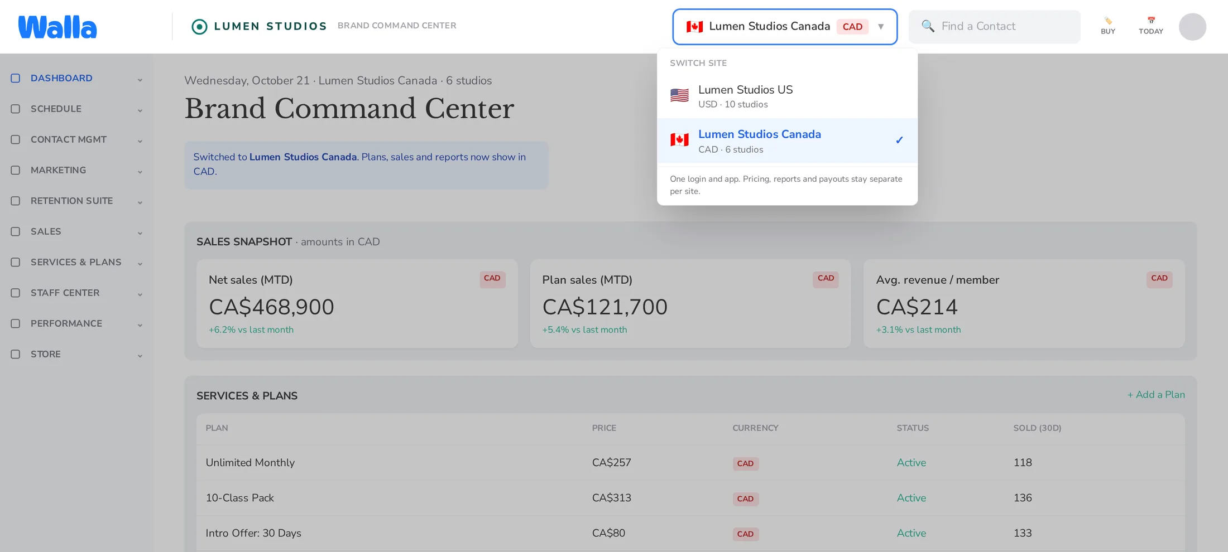Click the Canada flag in switch site list
The width and height of the screenshot is (1228, 552).
point(679,141)
